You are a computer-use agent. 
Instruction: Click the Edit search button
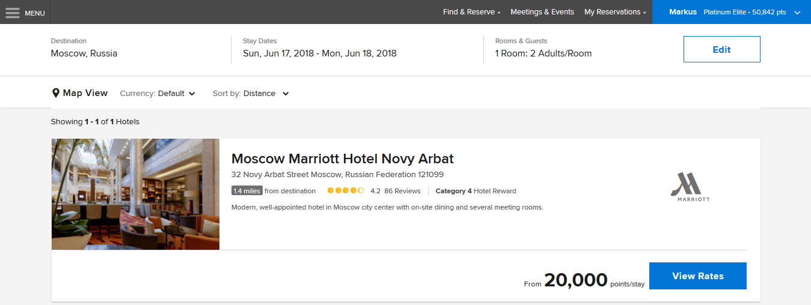coord(721,49)
